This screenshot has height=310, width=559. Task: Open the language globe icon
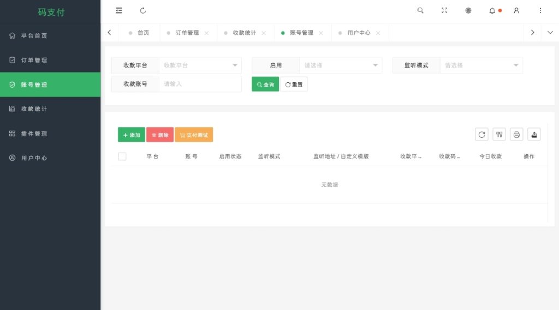point(468,11)
